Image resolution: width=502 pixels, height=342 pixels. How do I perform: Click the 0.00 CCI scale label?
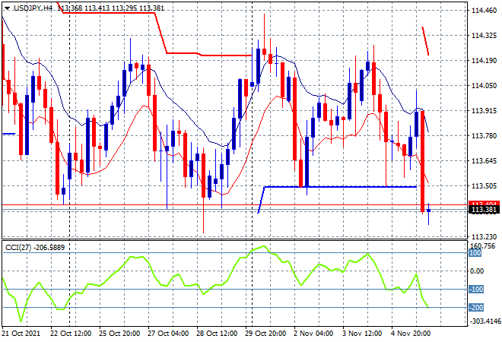tap(477, 271)
